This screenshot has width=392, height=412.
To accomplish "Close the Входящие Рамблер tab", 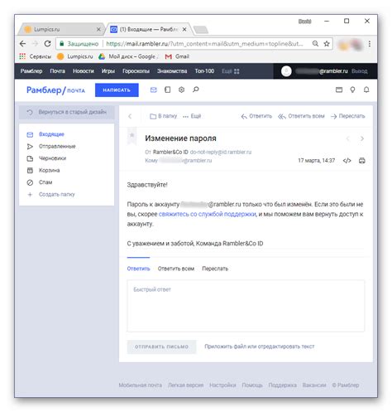I will pyautogui.click(x=184, y=29).
